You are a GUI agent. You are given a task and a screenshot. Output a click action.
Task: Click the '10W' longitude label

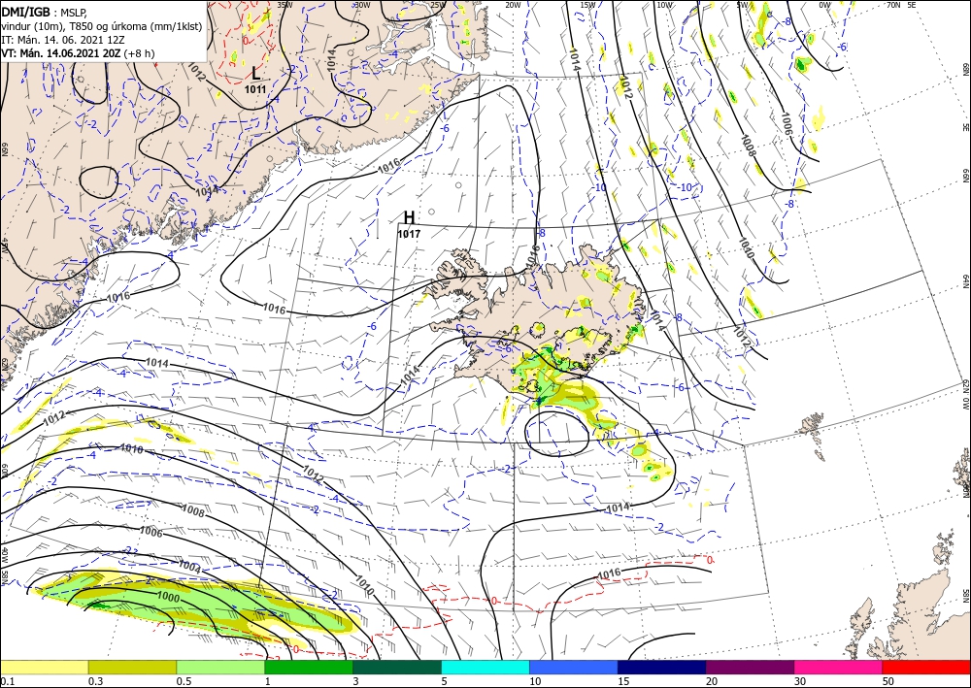664,4
